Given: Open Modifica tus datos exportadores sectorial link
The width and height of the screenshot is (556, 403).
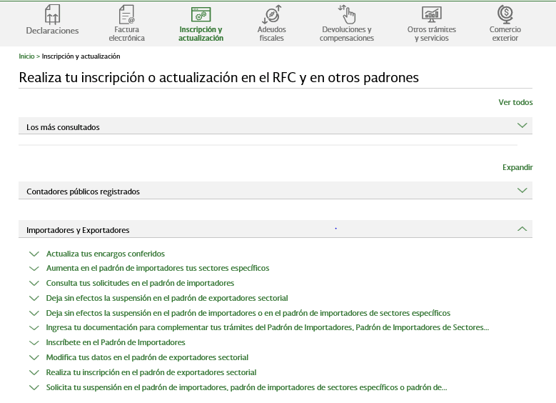Looking at the screenshot, I should click(x=147, y=357).
